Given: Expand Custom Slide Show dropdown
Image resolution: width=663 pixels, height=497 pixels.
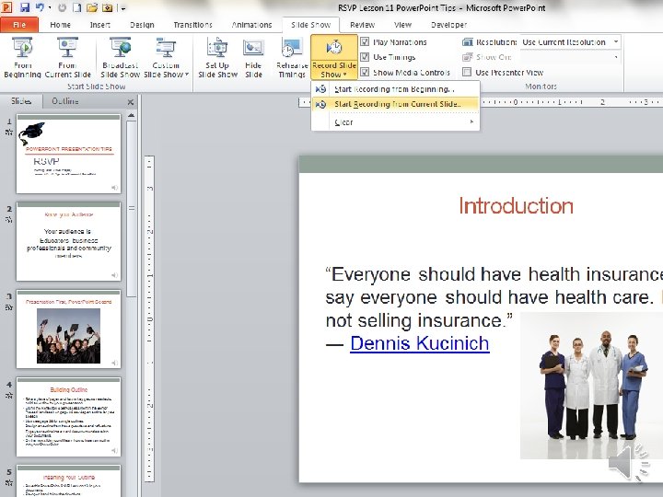Looking at the screenshot, I should 167,70.
